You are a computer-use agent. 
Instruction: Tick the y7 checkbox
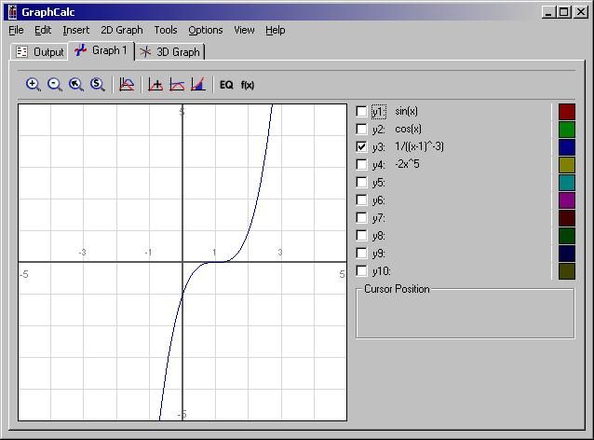(362, 218)
